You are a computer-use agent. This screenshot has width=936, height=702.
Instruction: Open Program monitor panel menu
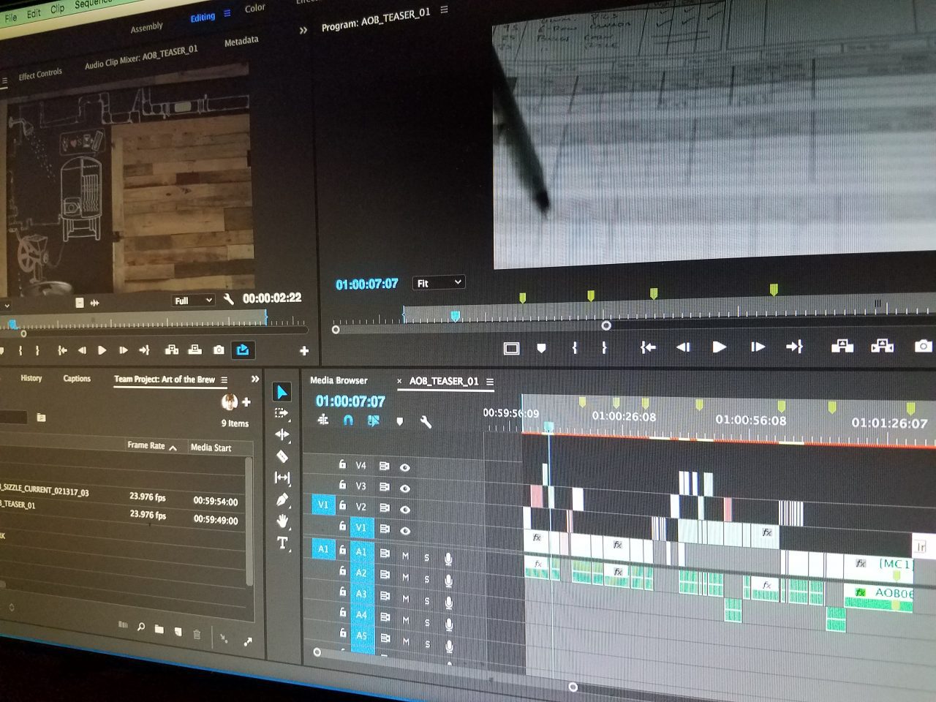(x=444, y=10)
